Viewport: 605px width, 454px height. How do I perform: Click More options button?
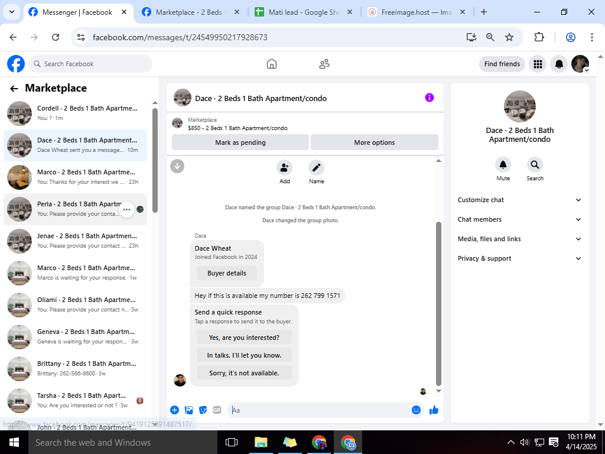tap(374, 142)
